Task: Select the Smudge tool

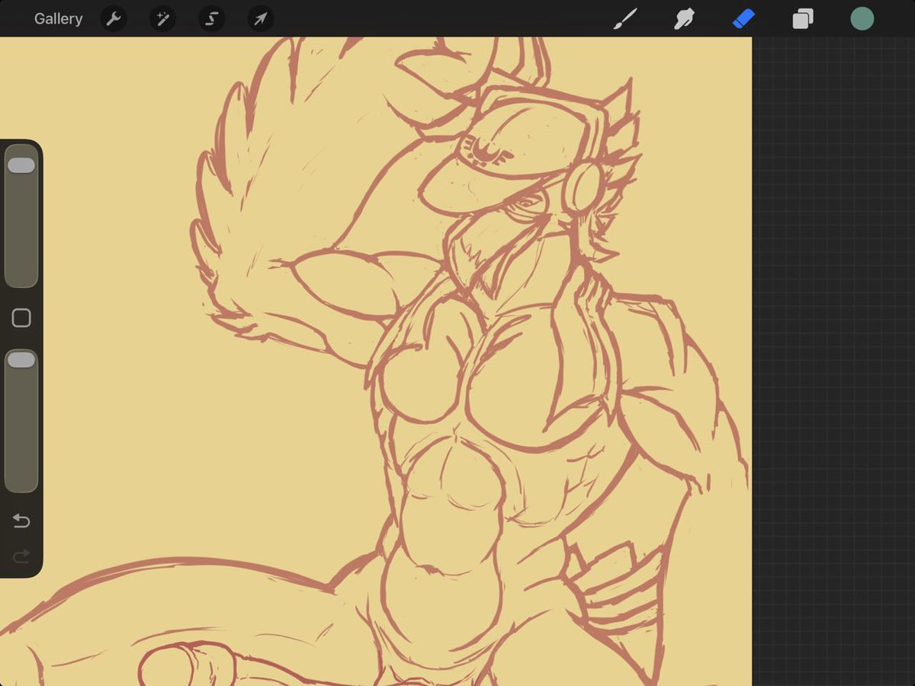Action: [x=684, y=18]
